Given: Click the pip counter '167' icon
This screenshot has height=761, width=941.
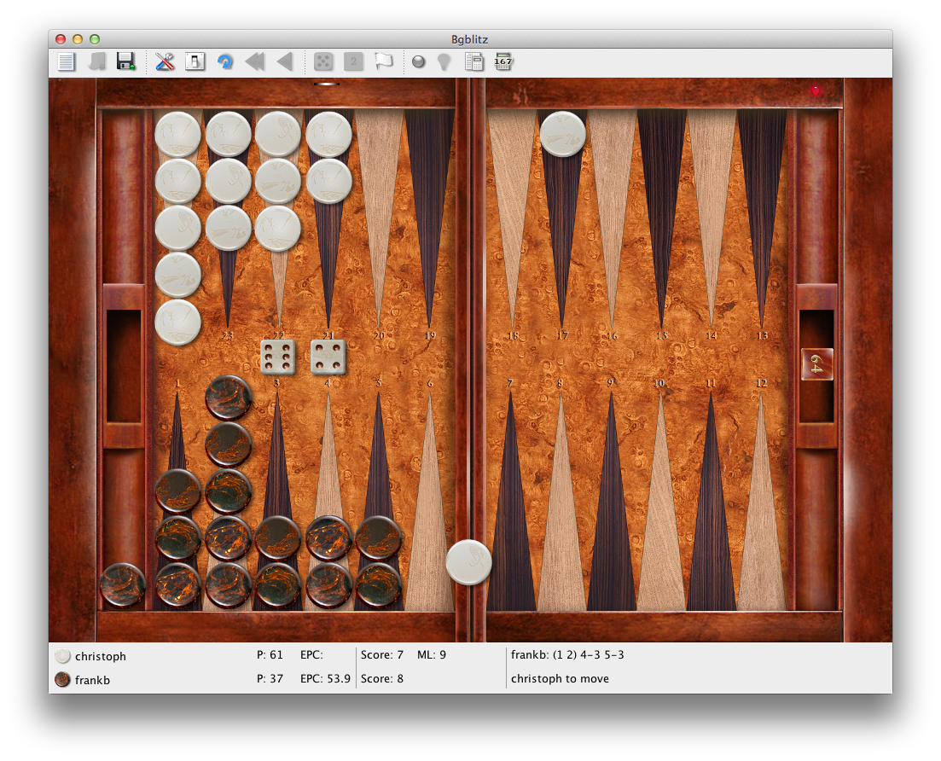Looking at the screenshot, I should point(503,61).
